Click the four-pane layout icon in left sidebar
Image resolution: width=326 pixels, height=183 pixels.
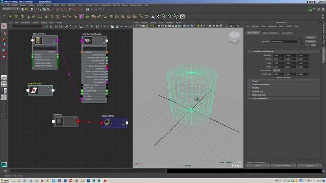pos(4,84)
